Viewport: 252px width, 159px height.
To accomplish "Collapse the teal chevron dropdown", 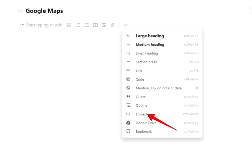I will (x=125, y=25).
